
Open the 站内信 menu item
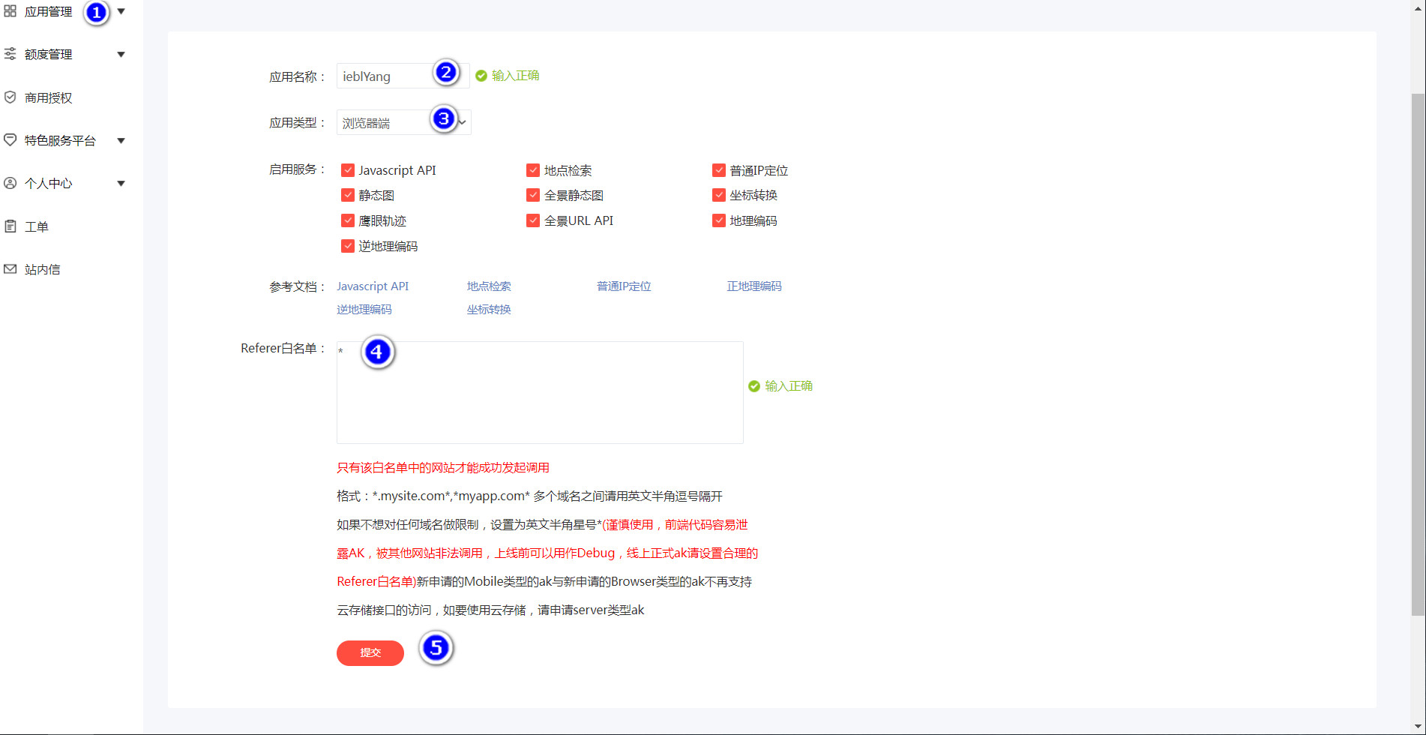[x=42, y=269]
